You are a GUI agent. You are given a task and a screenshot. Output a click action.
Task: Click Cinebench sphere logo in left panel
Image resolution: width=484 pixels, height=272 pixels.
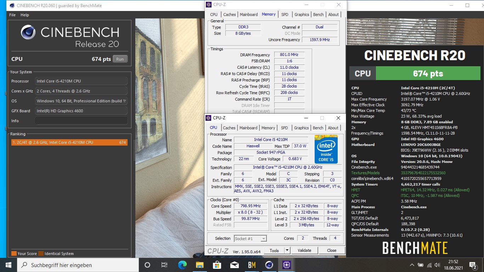[x=28, y=32]
